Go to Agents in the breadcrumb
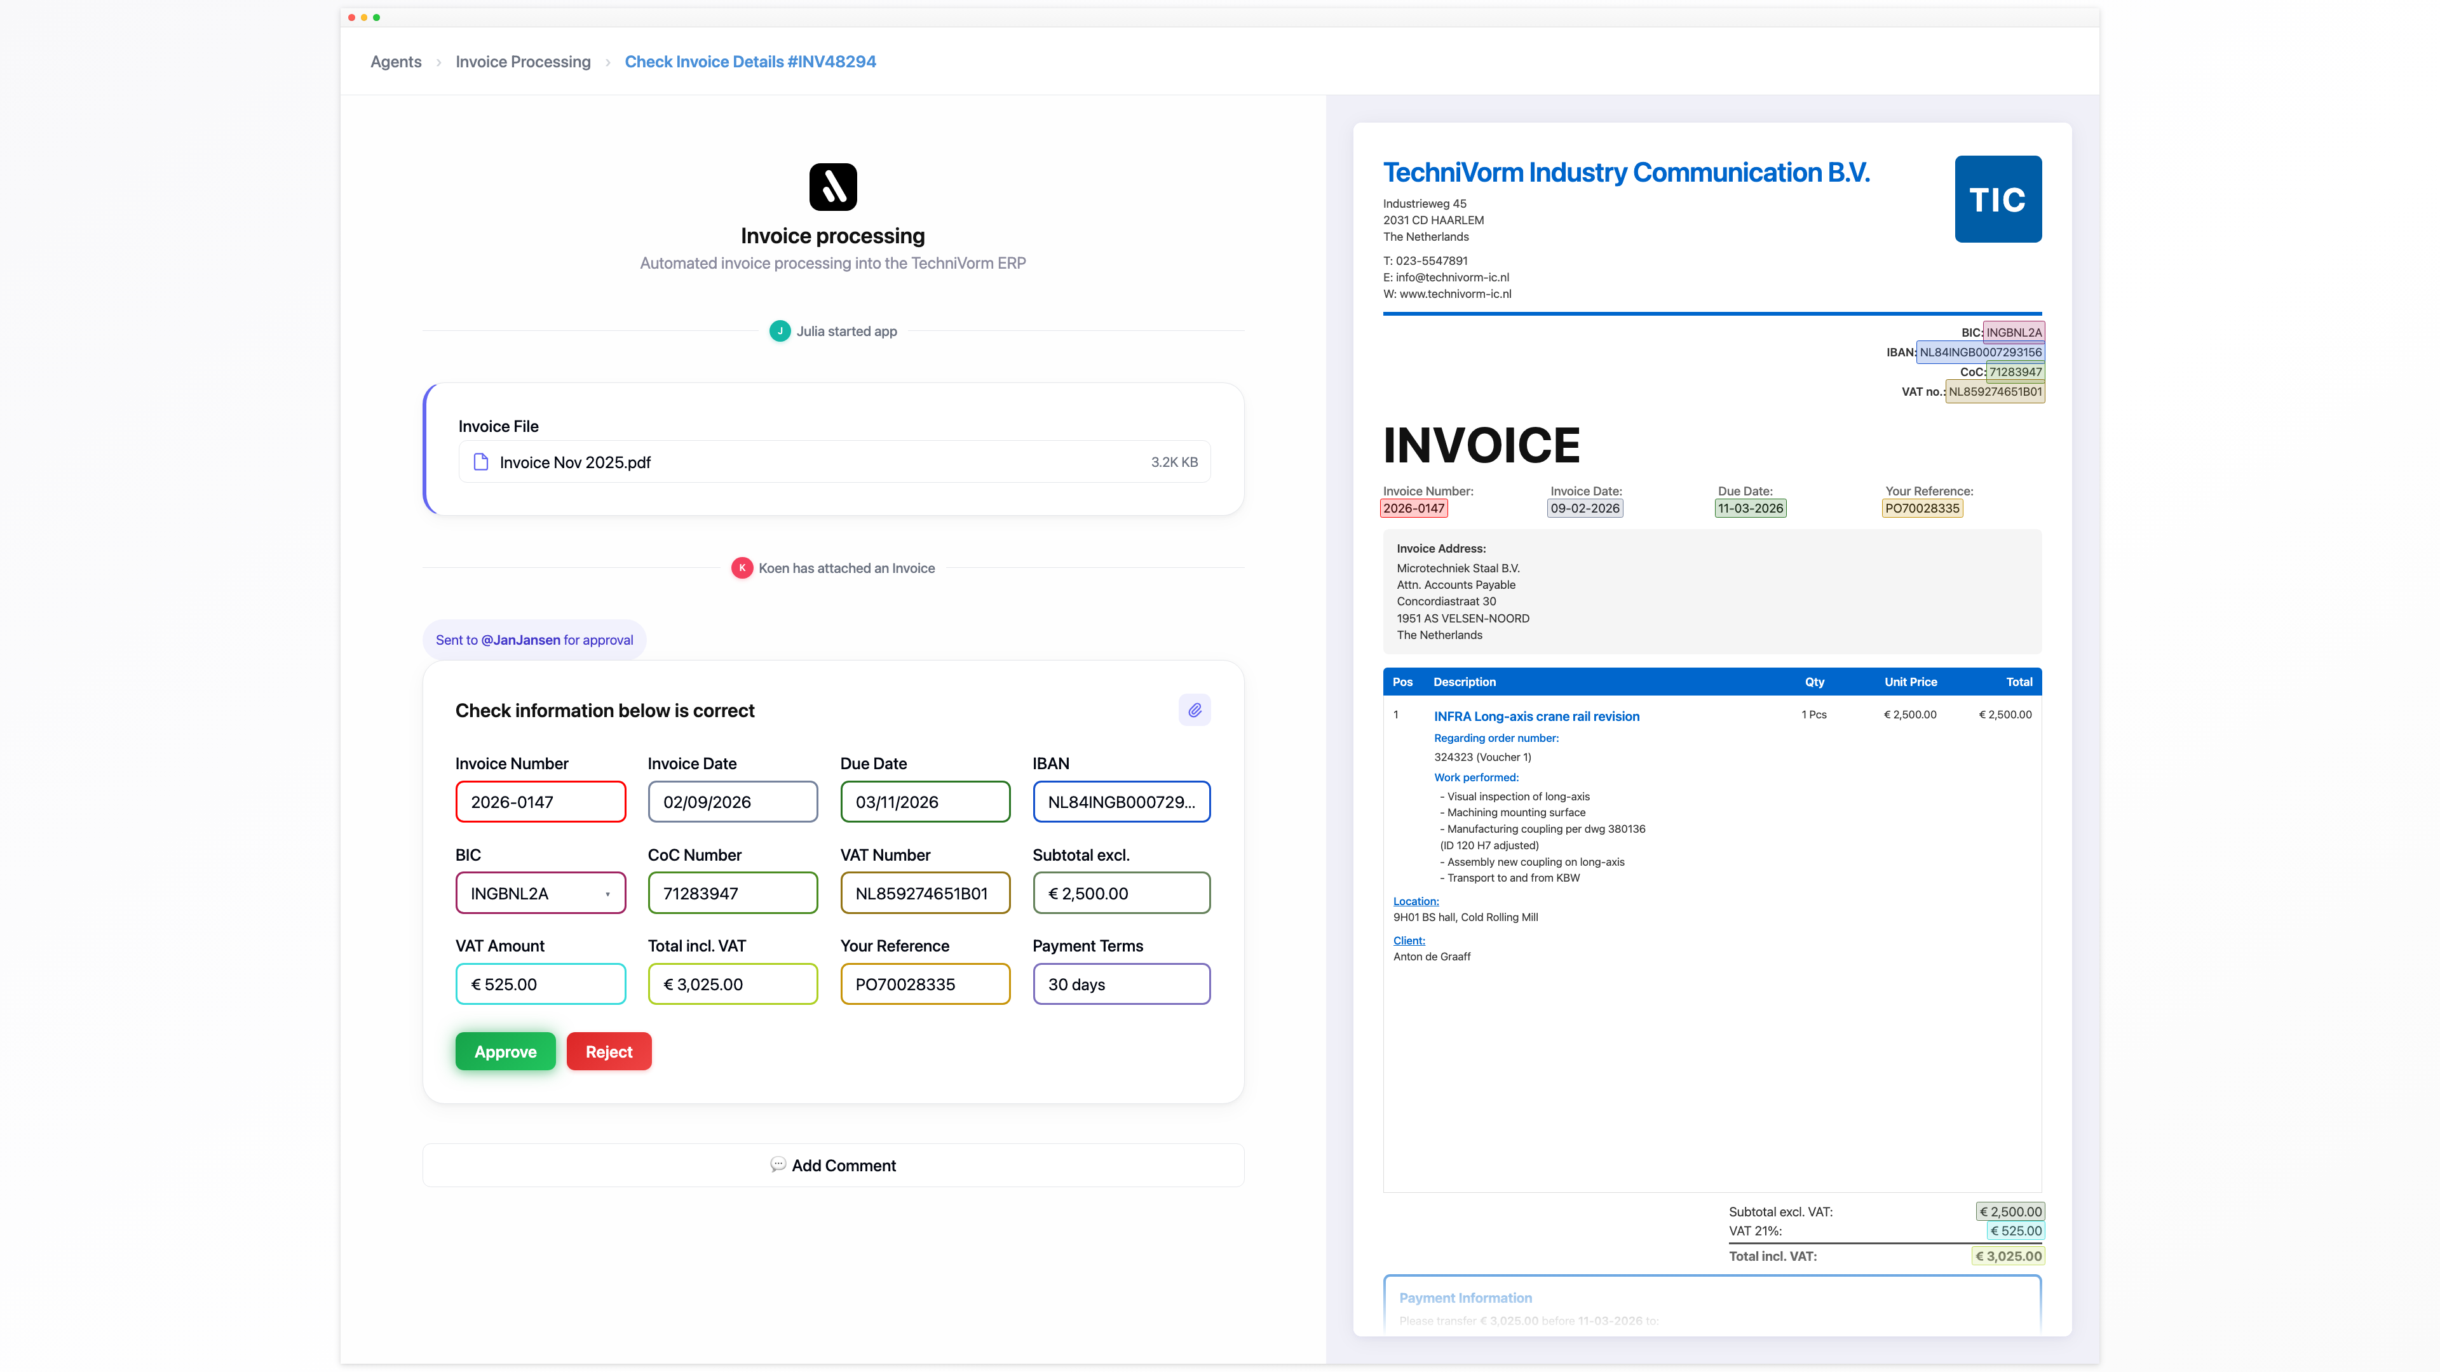 pyautogui.click(x=395, y=62)
